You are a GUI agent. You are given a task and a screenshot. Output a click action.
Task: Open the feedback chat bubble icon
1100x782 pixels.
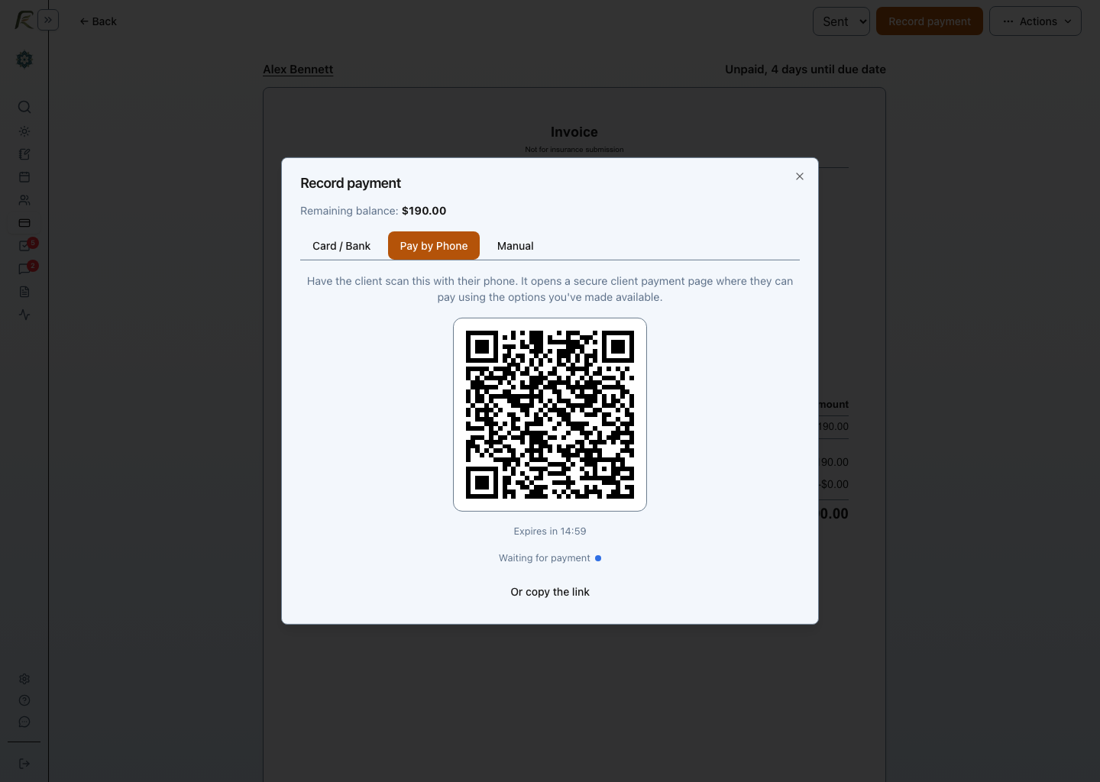coord(24,722)
